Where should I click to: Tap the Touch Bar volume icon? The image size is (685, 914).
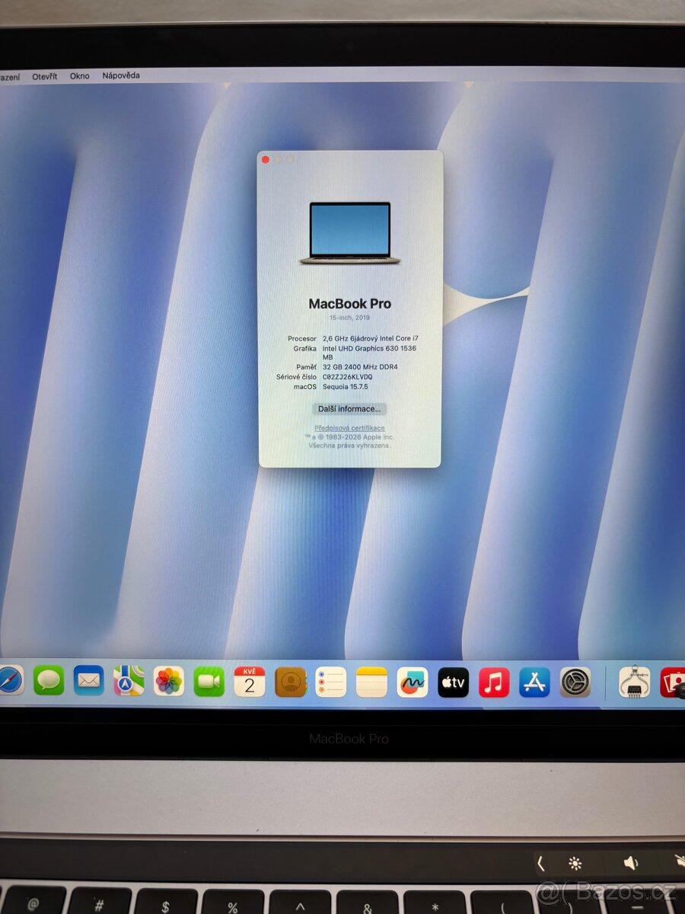pyautogui.click(x=631, y=863)
